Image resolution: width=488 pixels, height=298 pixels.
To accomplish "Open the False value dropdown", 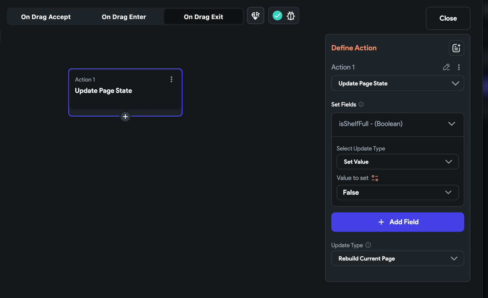I will click(x=397, y=192).
